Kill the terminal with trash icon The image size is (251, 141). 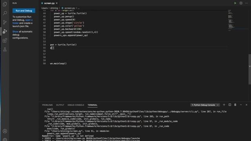tap(235, 105)
